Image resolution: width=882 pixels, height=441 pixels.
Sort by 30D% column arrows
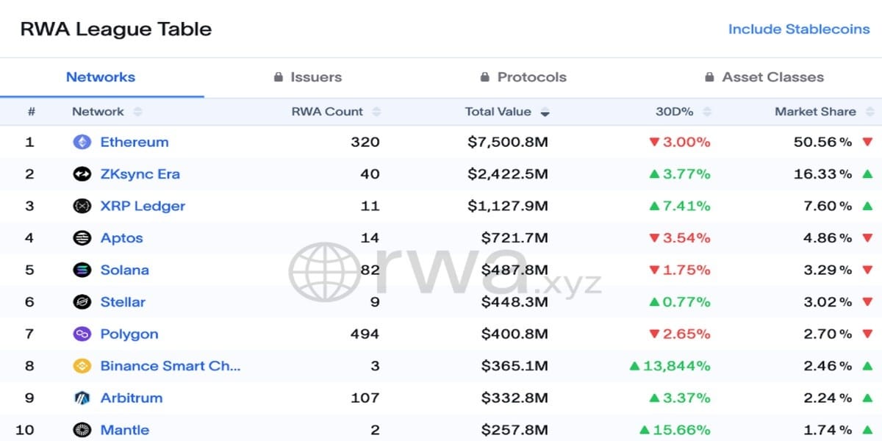[x=707, y=112]
